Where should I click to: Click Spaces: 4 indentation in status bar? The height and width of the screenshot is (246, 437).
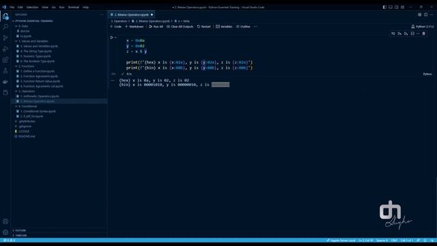[x=382, y=241]
